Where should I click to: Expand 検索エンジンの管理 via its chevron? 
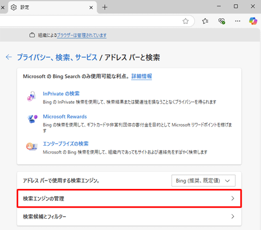(x=233, y=198)
